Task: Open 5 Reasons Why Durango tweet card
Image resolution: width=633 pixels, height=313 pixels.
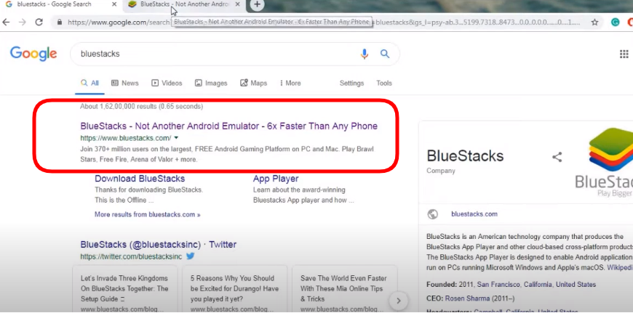Action: point(234,288)
